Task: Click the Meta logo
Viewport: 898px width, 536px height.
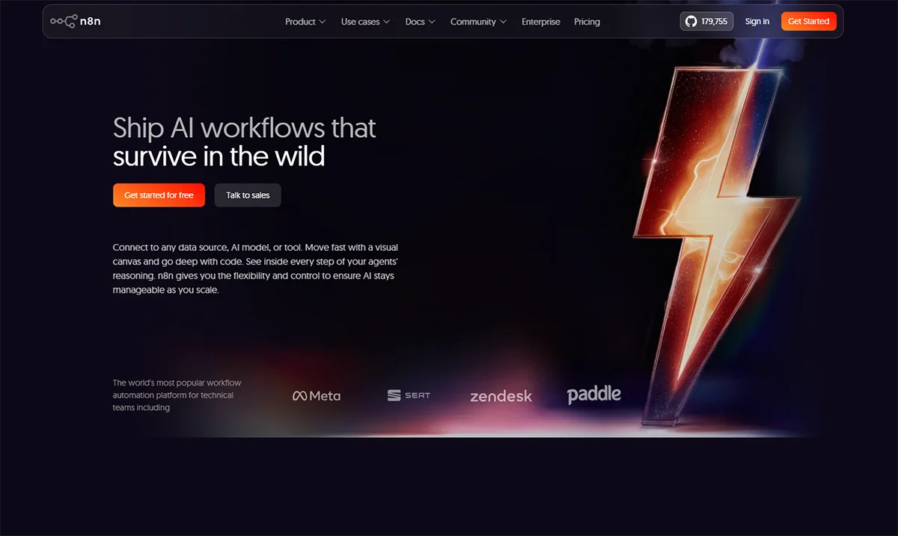Action: click(317, 395)
